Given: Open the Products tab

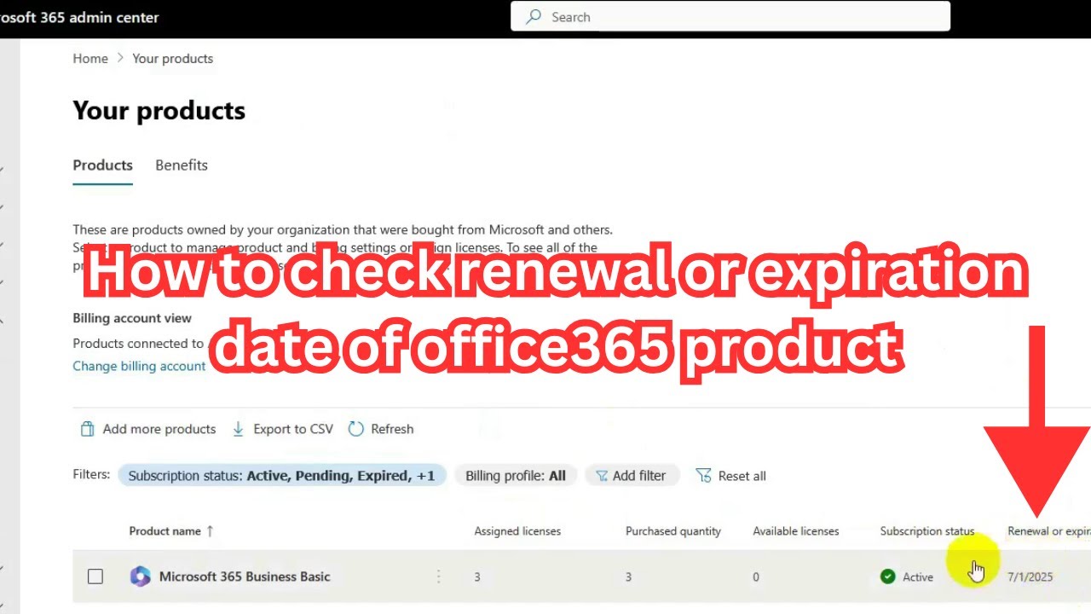Looking at the screenshot, I should coord(103,165).
